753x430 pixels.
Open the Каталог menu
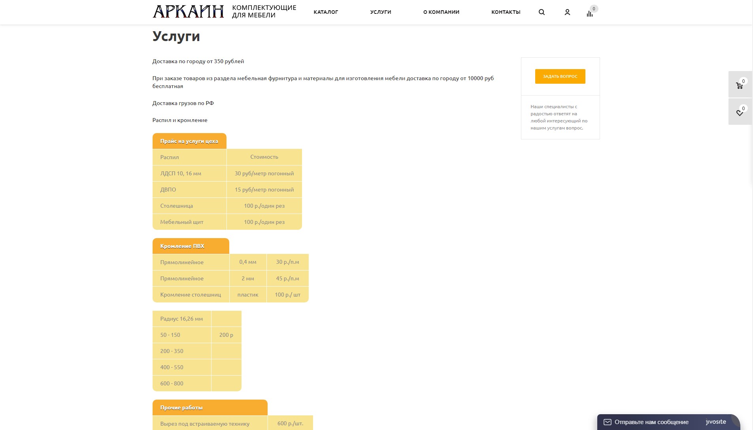point(326,12)
